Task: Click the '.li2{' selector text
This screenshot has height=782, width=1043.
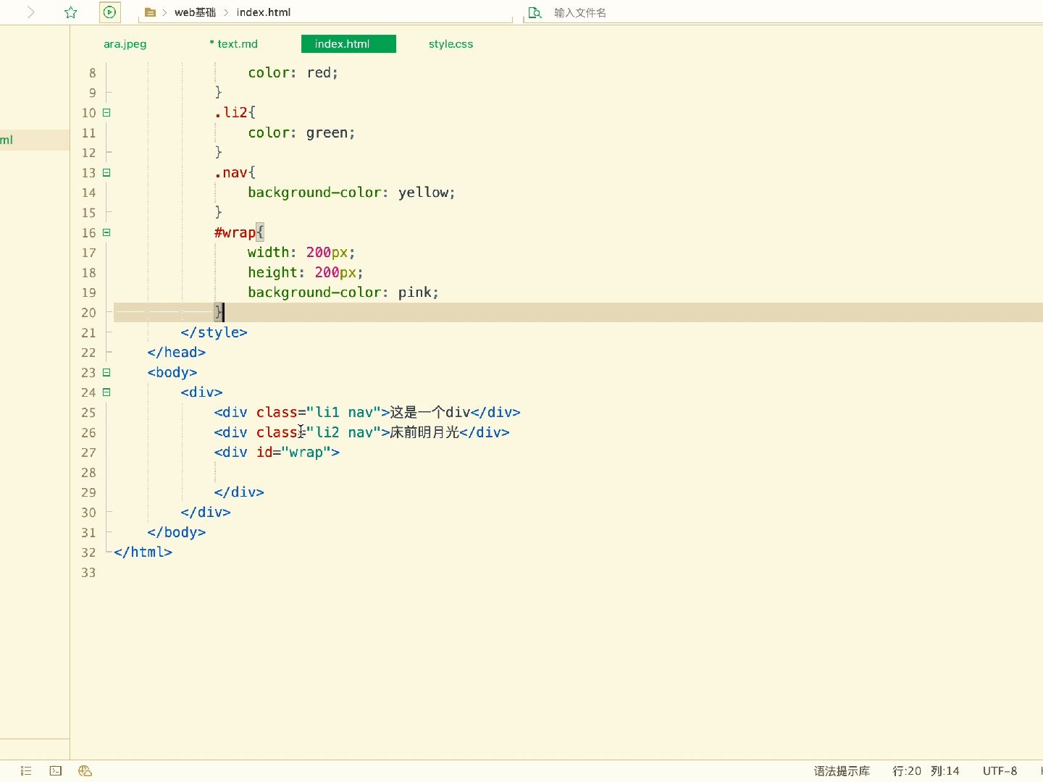Action: [235, 112]
